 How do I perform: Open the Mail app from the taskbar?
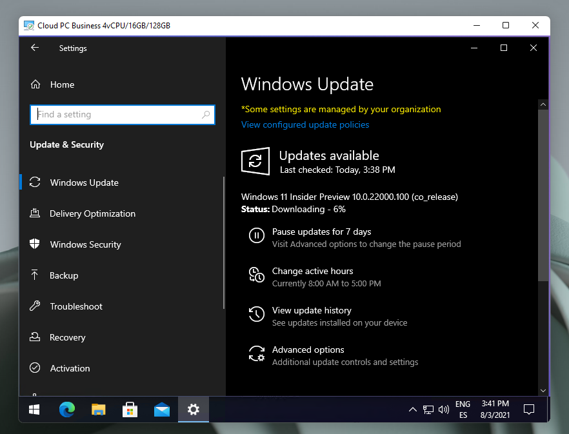(x=162, y=409)
